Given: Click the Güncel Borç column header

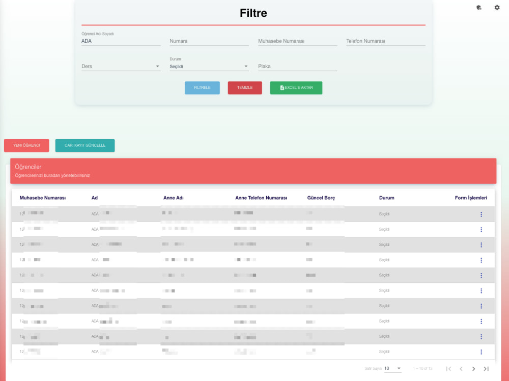Looking at the screenshot, I should coord(321,198).
